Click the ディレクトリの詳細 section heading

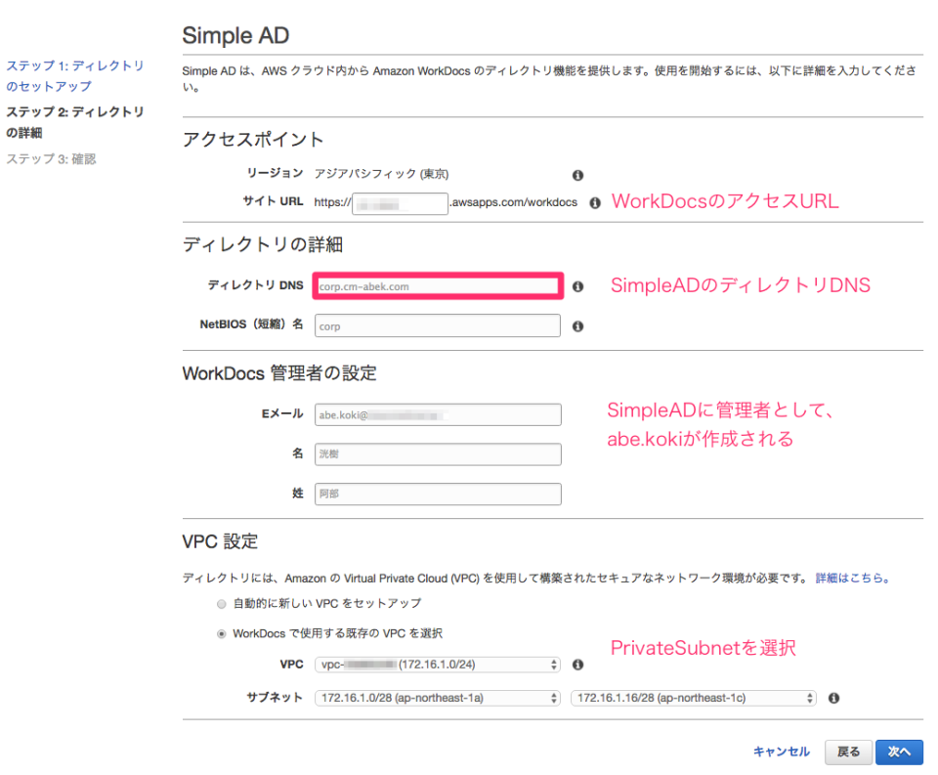[263, 244]
